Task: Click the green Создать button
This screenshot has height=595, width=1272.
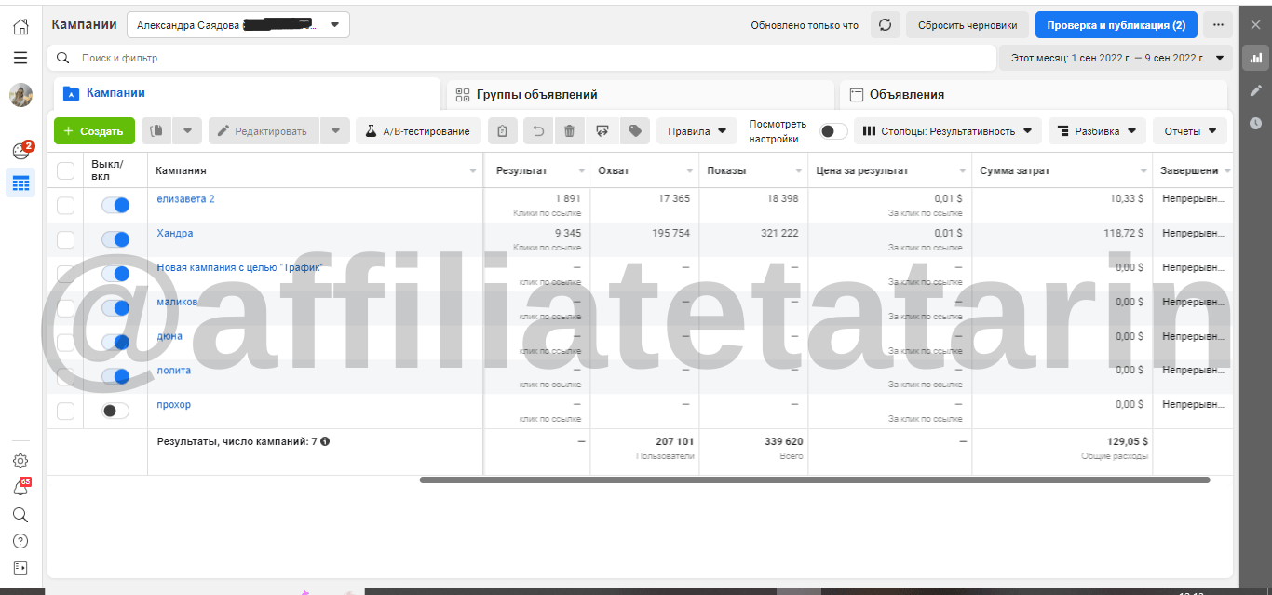Action: coord(94,131)
